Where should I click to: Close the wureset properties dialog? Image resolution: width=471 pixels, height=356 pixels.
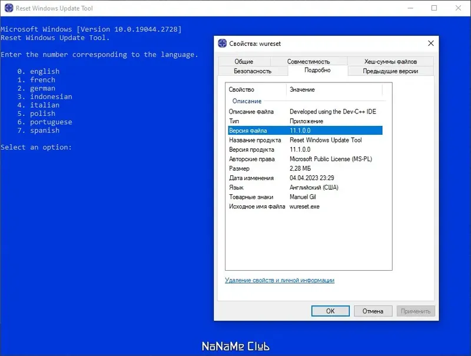(431, 43)
